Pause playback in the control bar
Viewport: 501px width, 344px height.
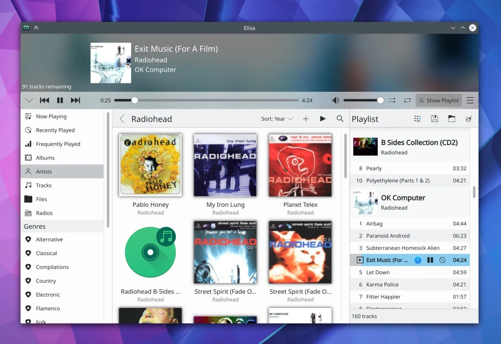[60, 101]
